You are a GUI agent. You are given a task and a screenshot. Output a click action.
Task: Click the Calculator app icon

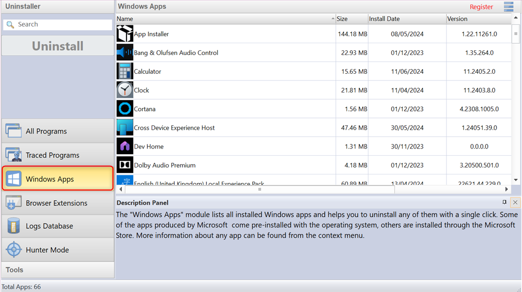pyautogui.click(x=125, y=71)
